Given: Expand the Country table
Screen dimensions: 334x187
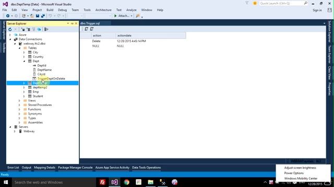Looking at the screenshot, I should pyautogui.click(x=24, y=57).
